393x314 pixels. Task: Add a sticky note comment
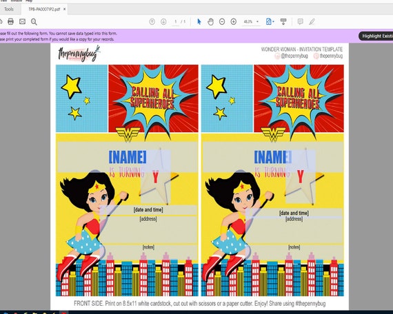coord(300,22)
